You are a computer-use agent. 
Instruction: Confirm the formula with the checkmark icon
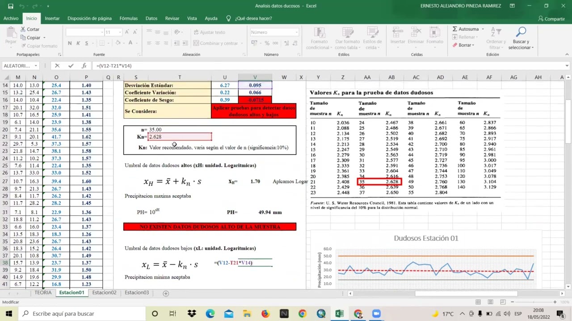click(x=71, y=66)
